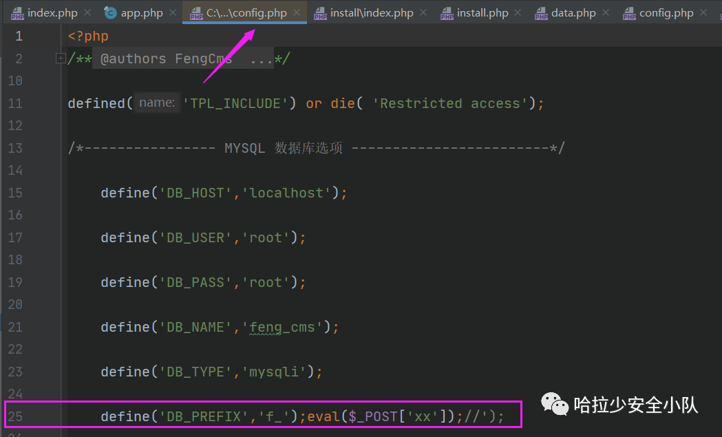Close the index.php tab
Viewport: 722px width, 437px height.
[x=87, y=13]
